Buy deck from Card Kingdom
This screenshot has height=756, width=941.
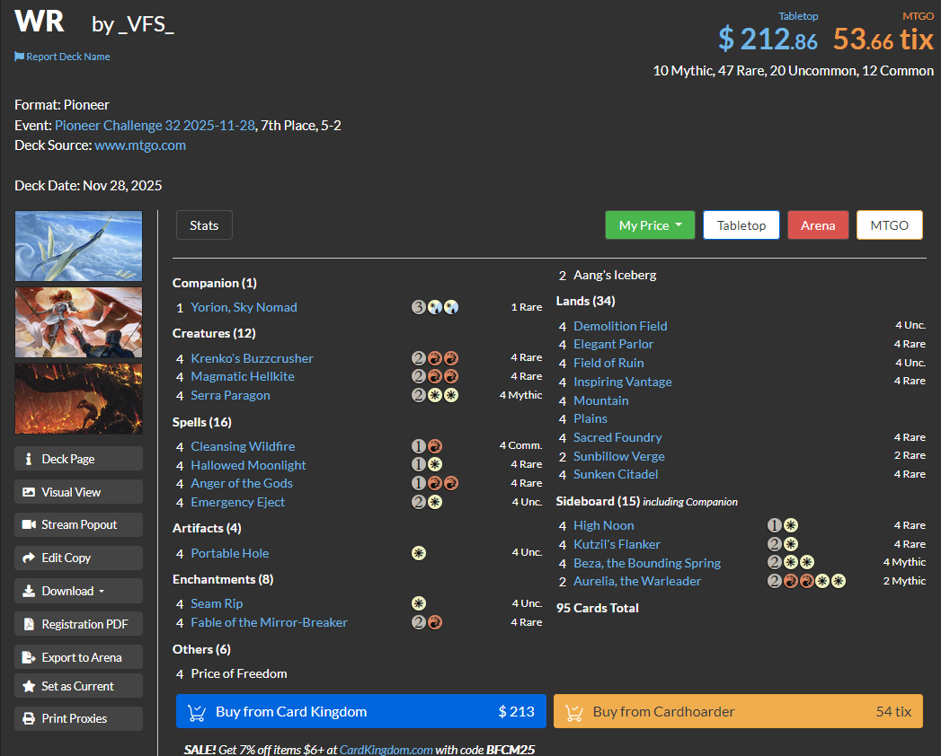tap(361, 712)
